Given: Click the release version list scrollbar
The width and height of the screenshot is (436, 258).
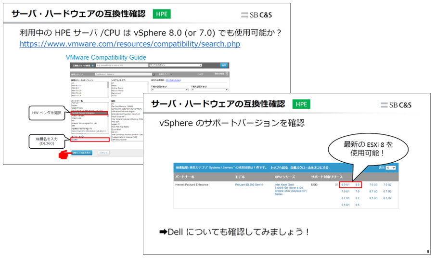Looking at the screenshot, I should point(108,89).
